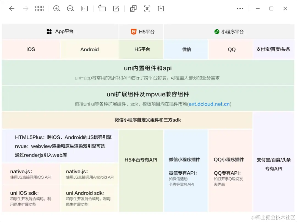Open the ext.dcloud.net.cn link
The height and width of the screenshot is (222, 297).
click(209, 104)
